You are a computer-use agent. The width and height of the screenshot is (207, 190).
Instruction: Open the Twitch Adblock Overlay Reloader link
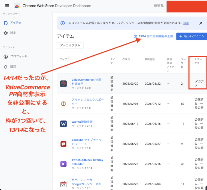87,162
